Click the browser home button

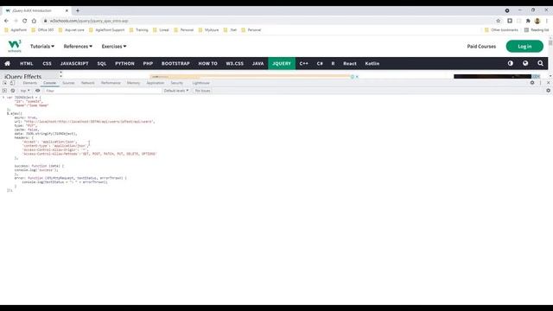click(34, 21)
